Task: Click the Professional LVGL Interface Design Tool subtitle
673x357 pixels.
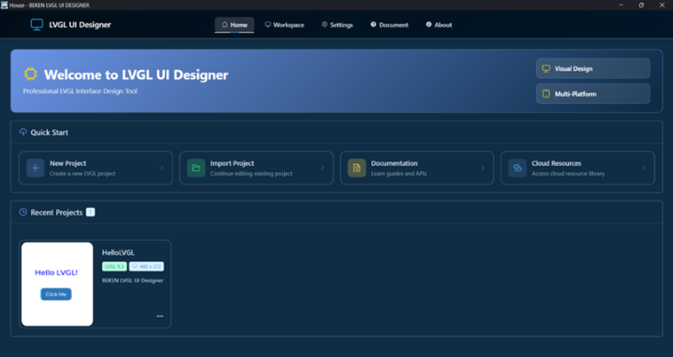Action: pos(80,92)
